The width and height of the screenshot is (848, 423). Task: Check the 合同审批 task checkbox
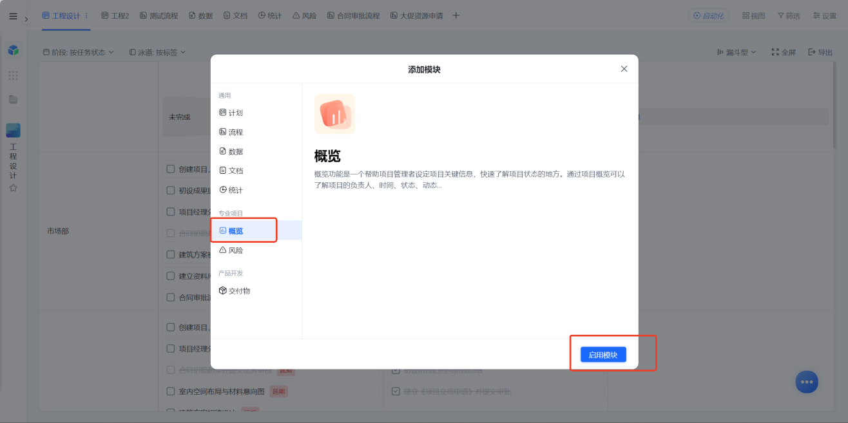(x=171, y=297)
